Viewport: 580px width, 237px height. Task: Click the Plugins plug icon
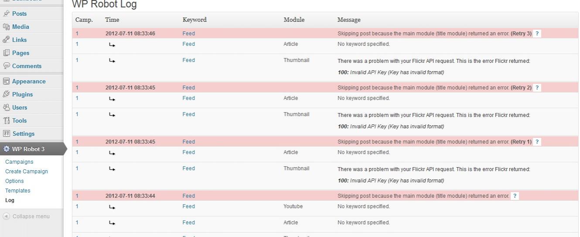click(6, 94)
